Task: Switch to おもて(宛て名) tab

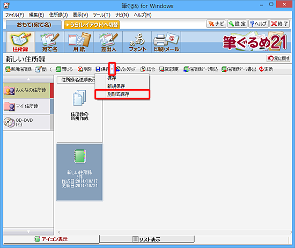Action: point(34,25)
